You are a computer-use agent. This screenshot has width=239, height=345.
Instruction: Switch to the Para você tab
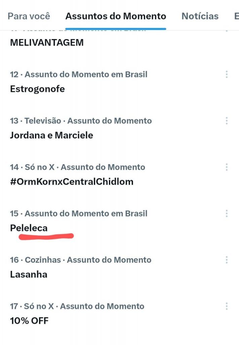pyautogui.click(x=29, y=16)
